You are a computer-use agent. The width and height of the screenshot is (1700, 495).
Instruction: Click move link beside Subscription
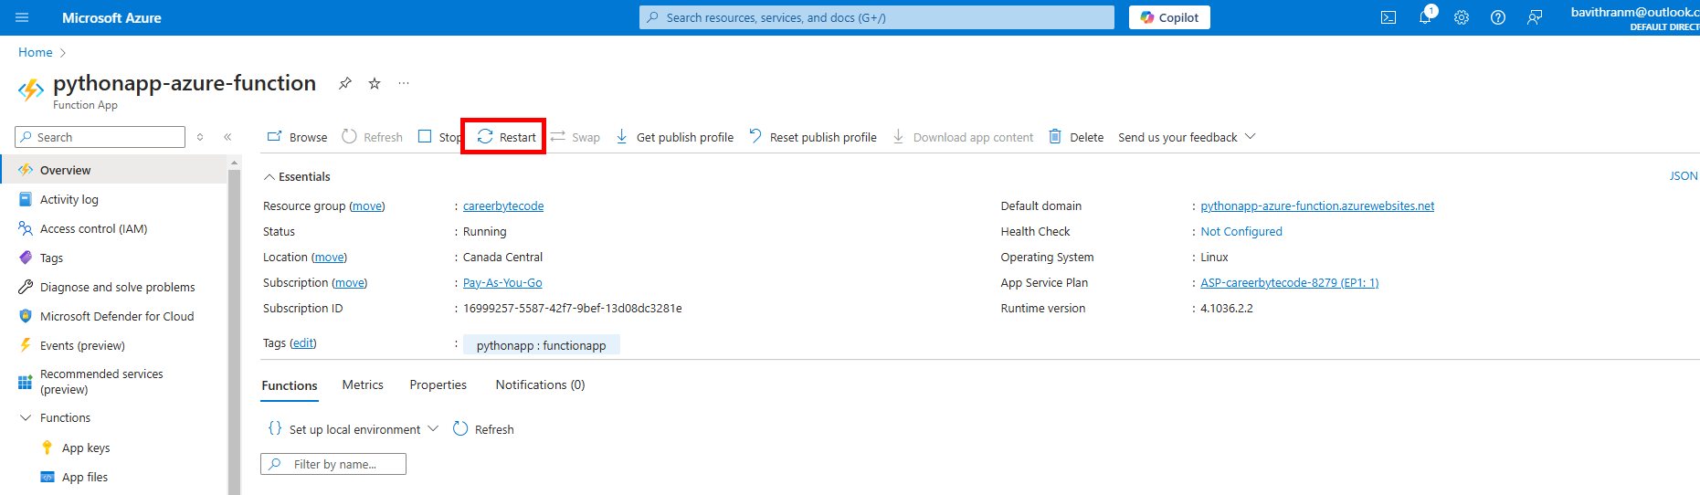(x=349, y=282)
